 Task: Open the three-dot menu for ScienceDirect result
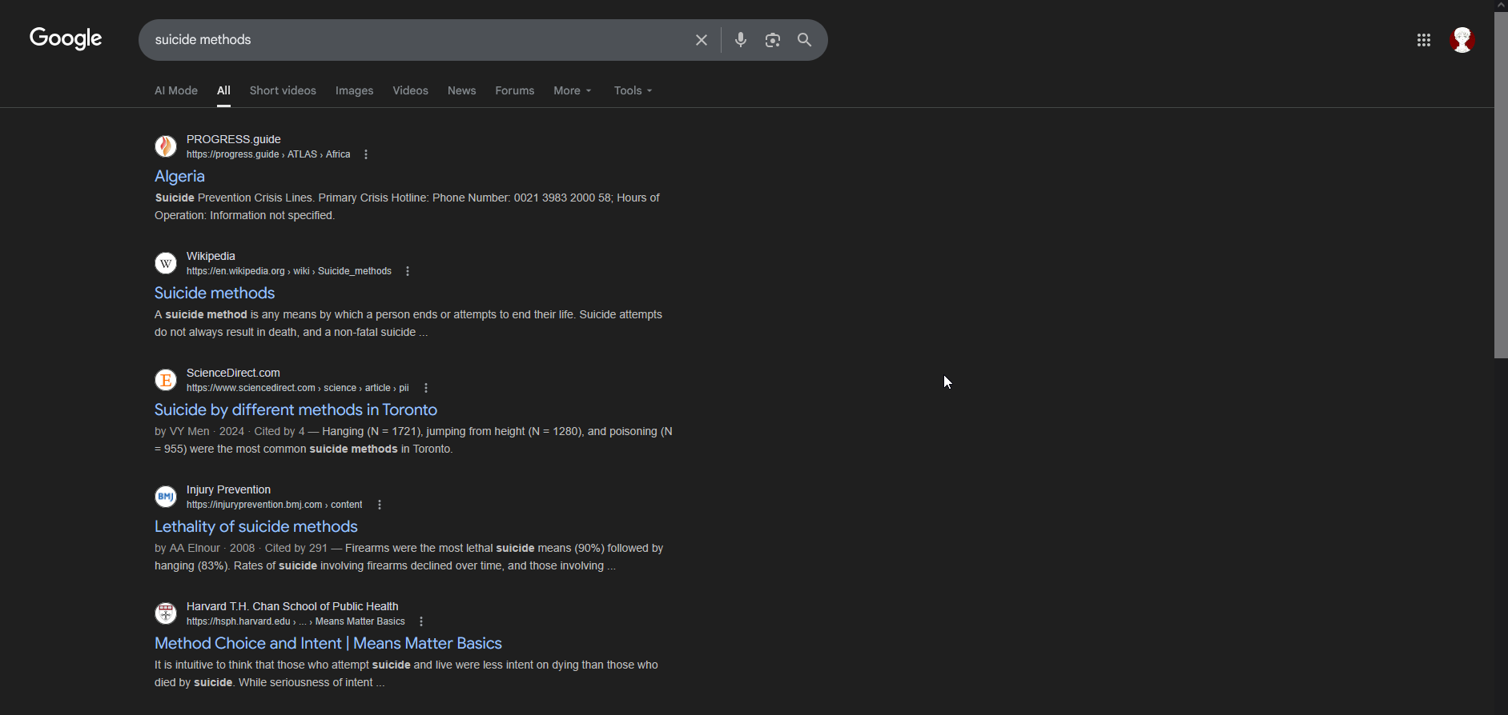pyautogui.click(x=426, y=388)
